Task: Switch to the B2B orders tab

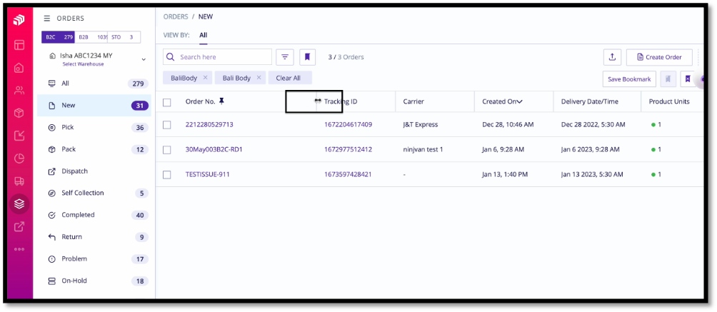Action: [x=91, y=37]
